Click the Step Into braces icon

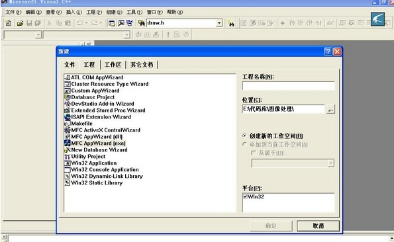pyautogui.click(x=291, y=23)
